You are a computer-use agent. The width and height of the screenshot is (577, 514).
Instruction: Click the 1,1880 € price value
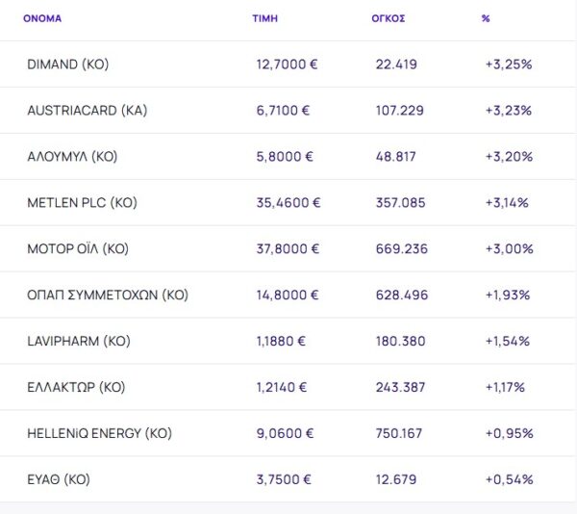(282, 342)
